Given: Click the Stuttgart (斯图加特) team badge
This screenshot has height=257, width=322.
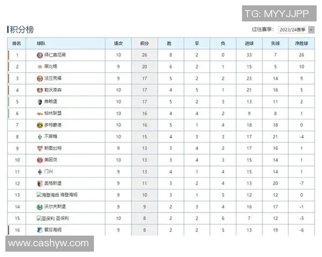Looking at the screenshot, I should (x=40, y=148).
